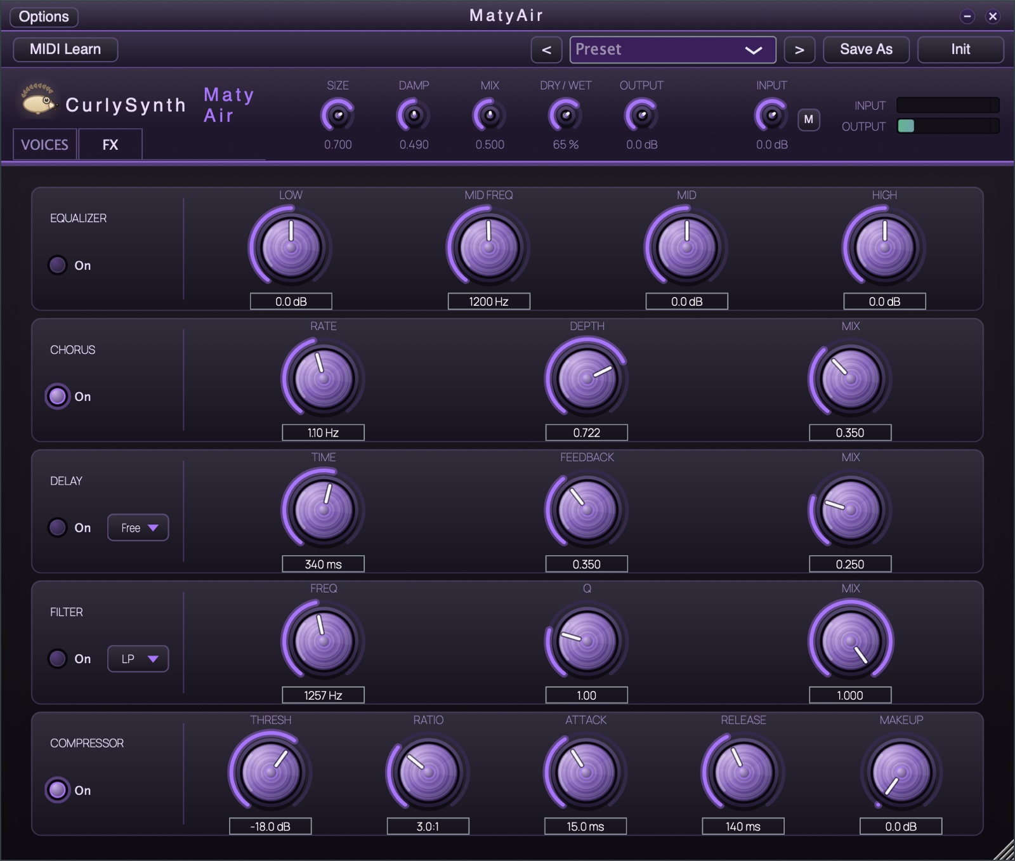Turn off the Chorus On toggle
Image resolution: width=1015 pixels, height=861 pixels.
coord(58,397)
